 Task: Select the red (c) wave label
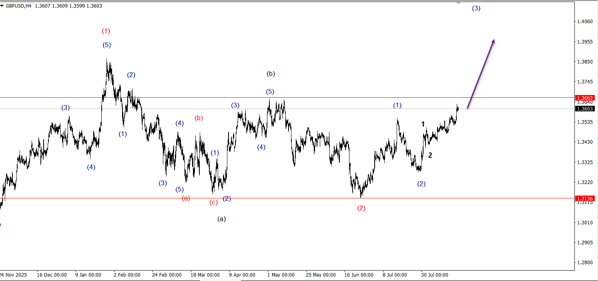click(214, 202)
